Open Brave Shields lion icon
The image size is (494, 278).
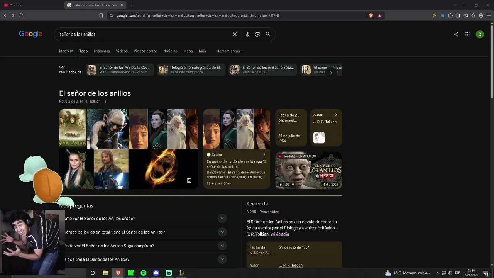click(x=371, y=15)
